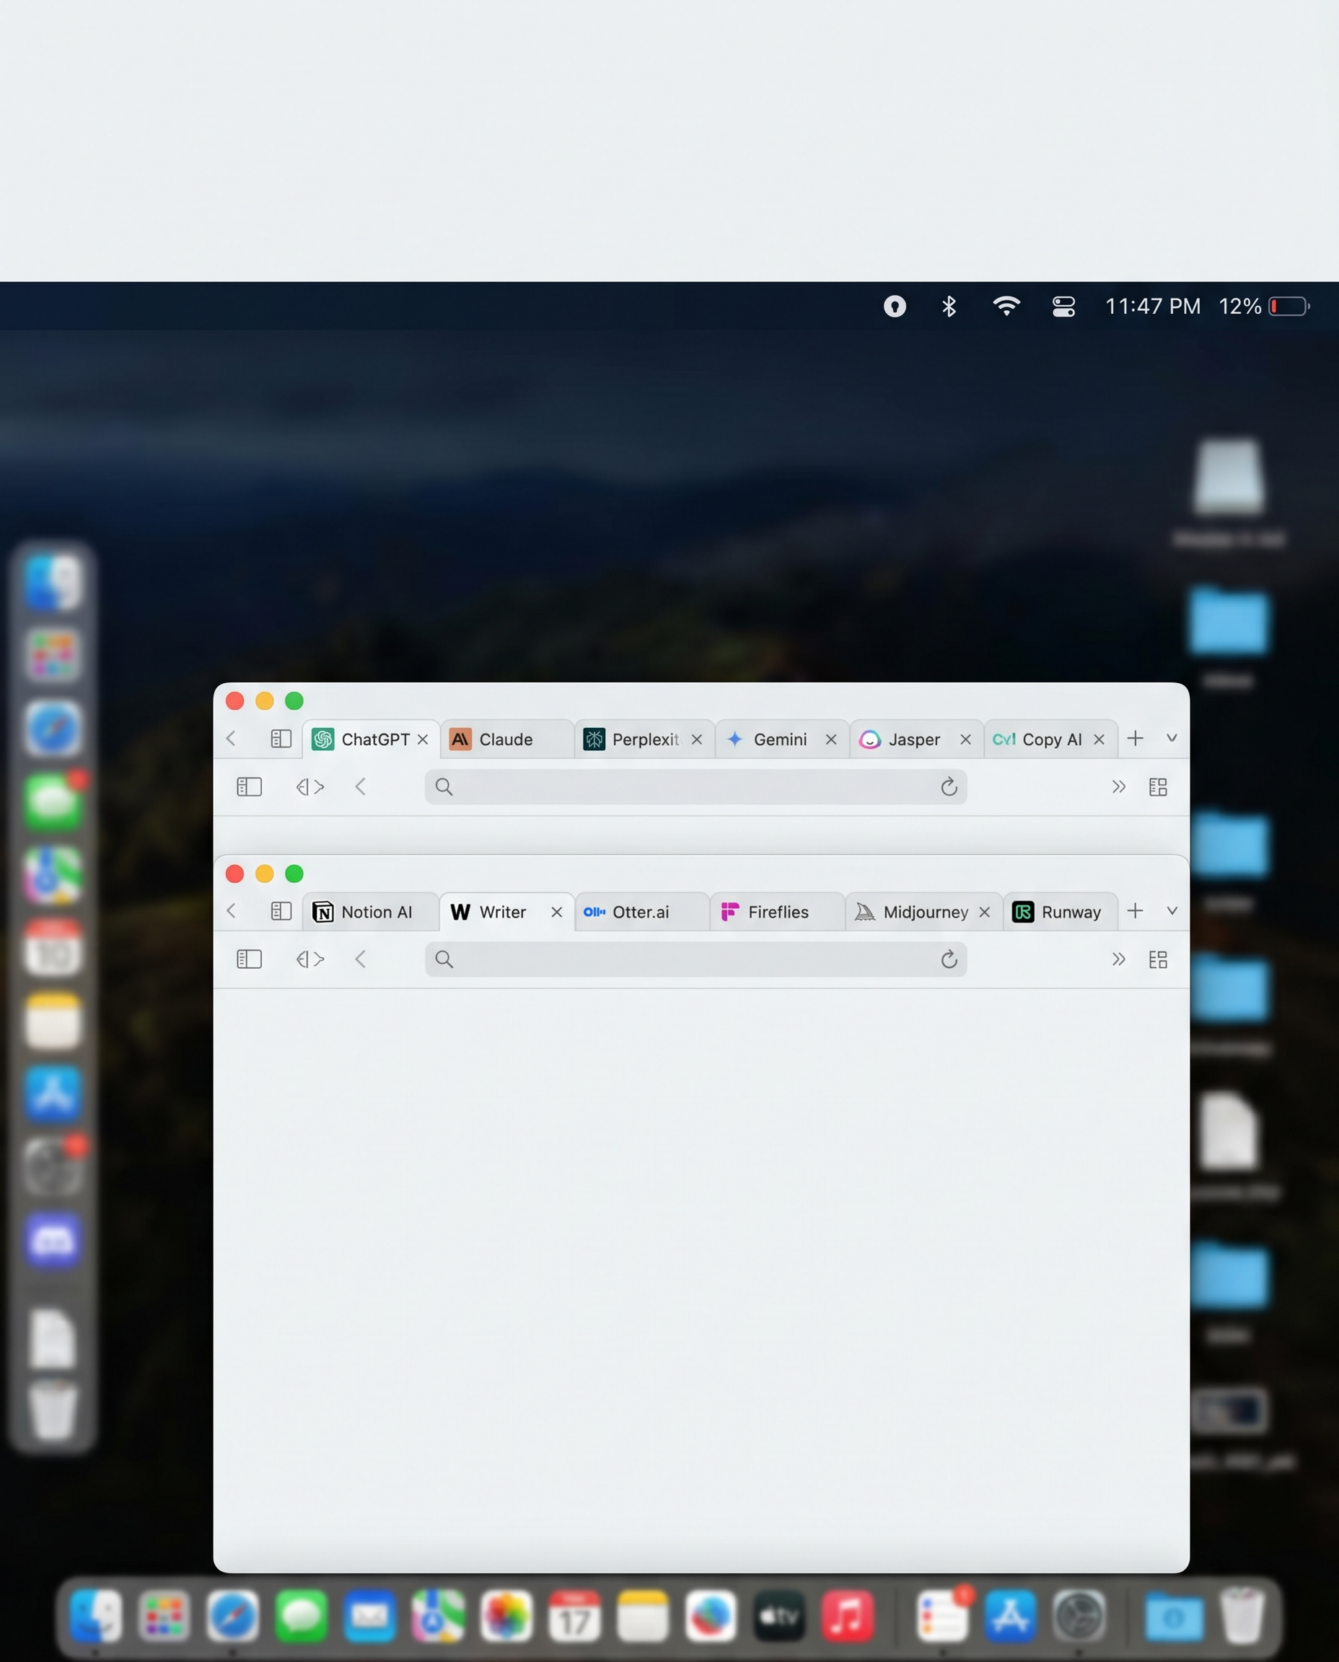Expand toolbar overflow chevrons in bottom window

(x=1118, y=959)
